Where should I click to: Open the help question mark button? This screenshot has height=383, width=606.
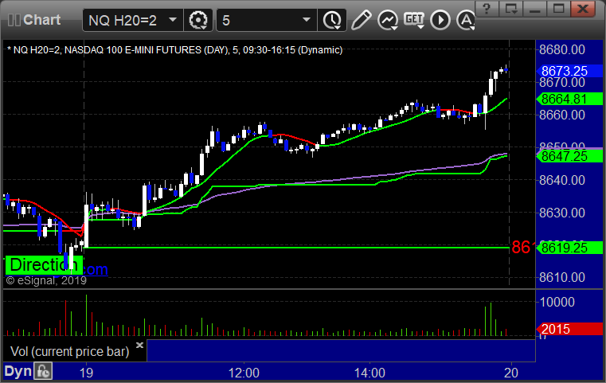(487, 9)
